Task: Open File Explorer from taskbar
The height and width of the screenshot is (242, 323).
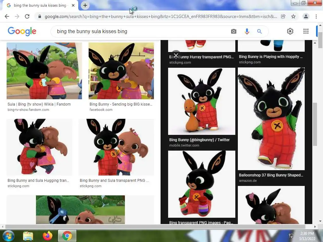Action: point(28,236)
